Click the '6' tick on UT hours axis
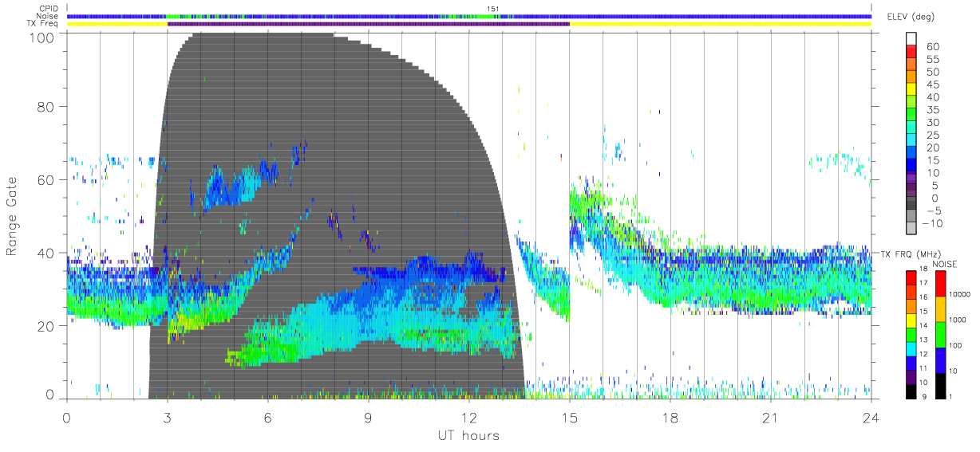The width and height of the screenshot is (980, 452). tap(267, 417)
